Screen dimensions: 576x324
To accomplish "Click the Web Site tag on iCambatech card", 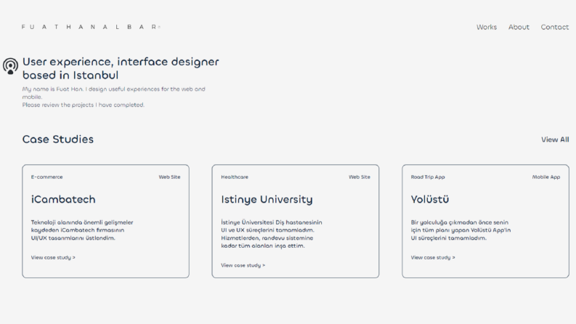I will (x=169, y=177).
